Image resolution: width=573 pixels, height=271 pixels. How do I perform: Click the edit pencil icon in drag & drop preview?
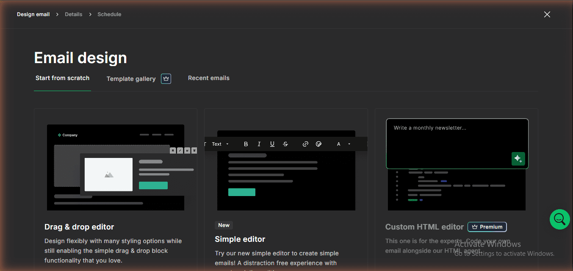tap(180, 150)
